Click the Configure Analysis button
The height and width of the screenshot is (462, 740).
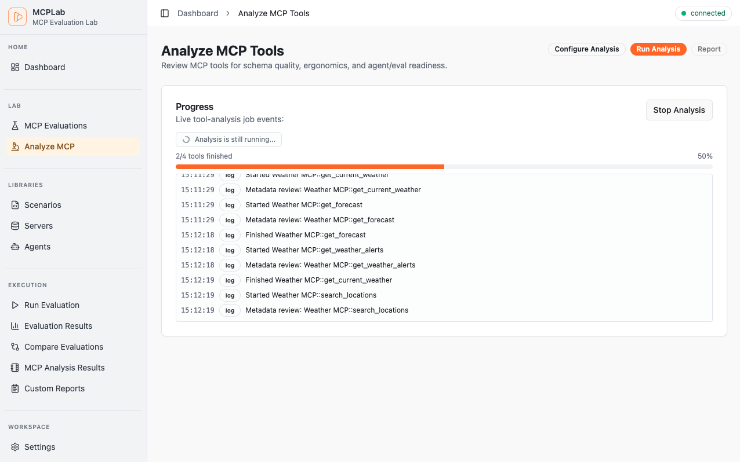[x=586, y=49]
